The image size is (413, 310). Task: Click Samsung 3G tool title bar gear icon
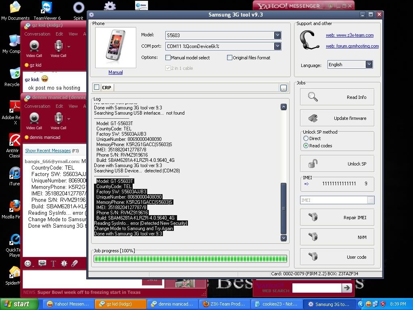[x=92, y=15]
